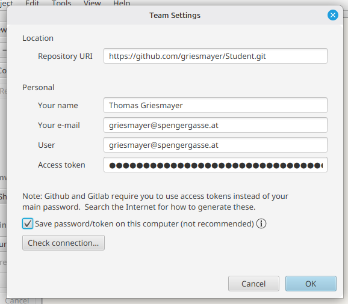Viewport: 348px width, 304px height.
Task: Click into the User field
Action: 216,145
